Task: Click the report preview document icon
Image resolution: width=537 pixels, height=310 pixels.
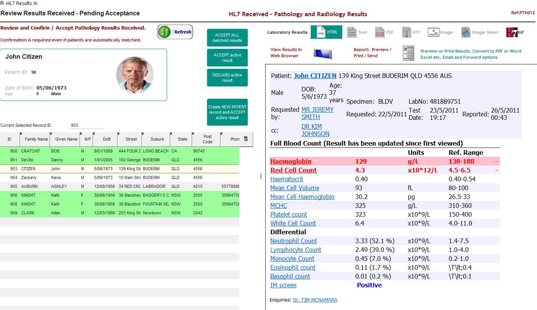Action: (408, 53)
